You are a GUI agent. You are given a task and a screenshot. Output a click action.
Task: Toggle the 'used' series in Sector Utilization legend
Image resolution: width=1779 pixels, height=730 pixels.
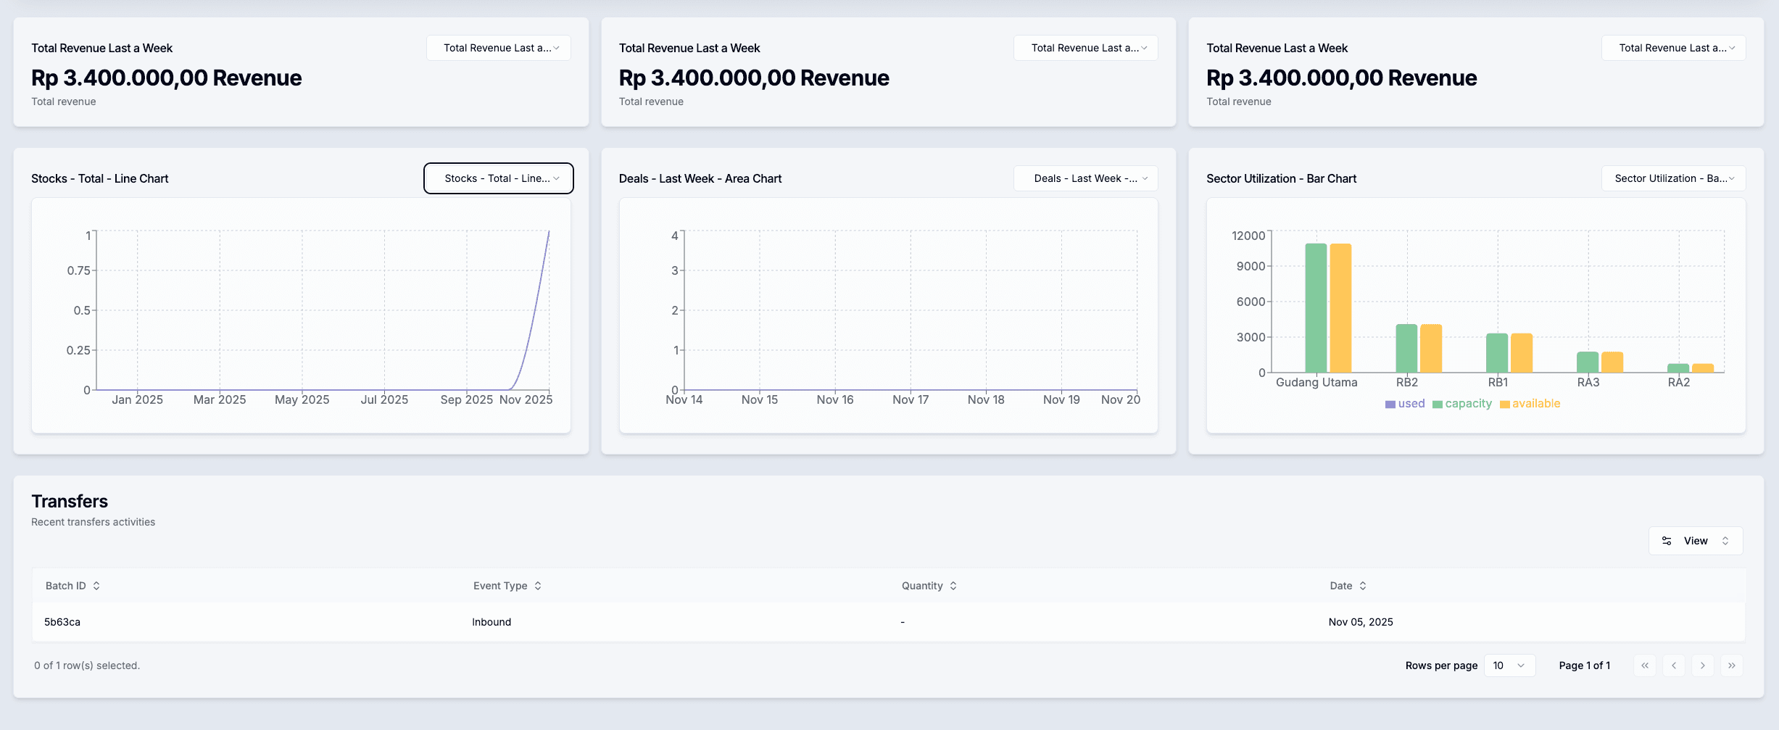1405,403
